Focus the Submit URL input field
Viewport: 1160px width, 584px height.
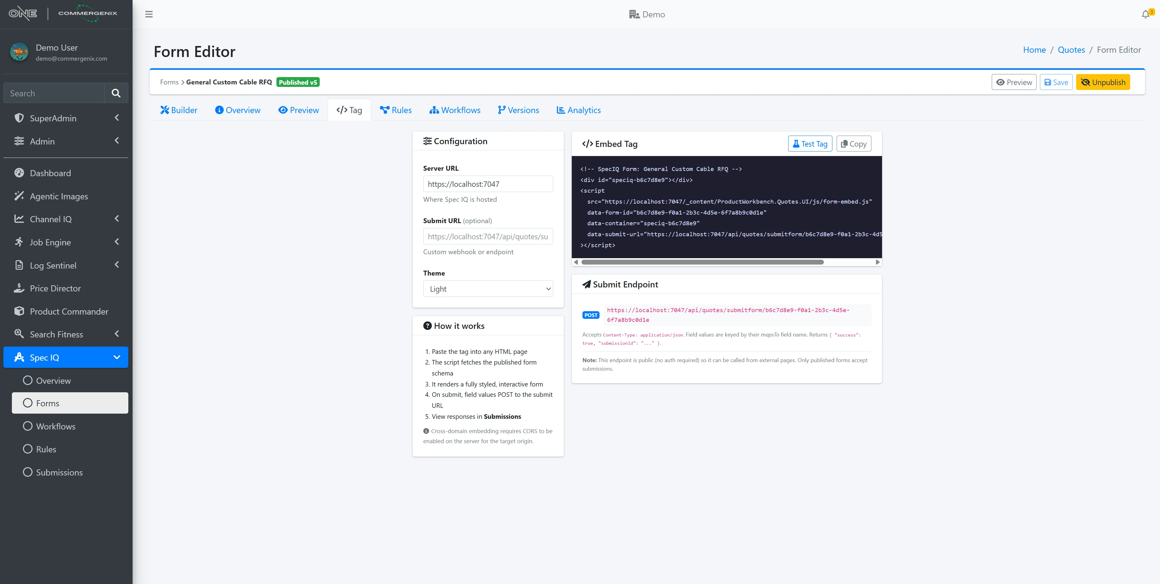pyautogui.click(x=488, y=237)
